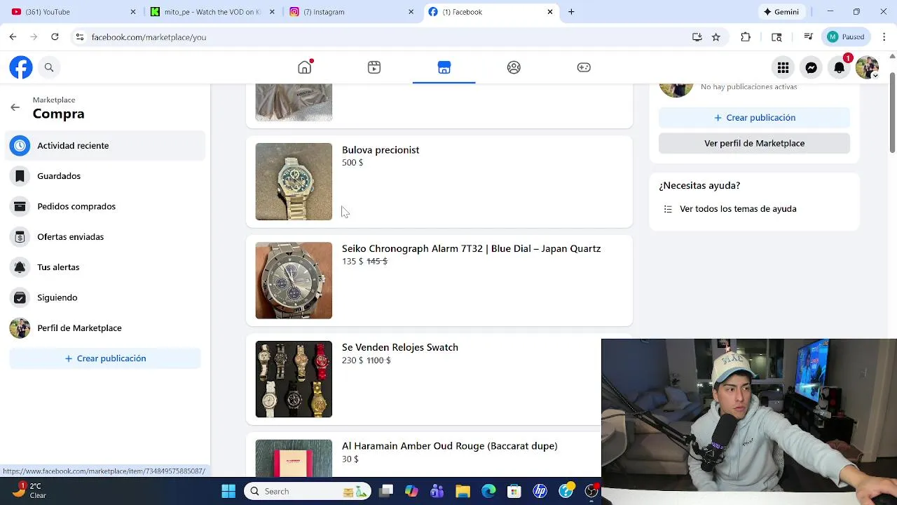Viewport: 897px width, 505px height.
Task: Open Perfil de Marketplace in sidebar
Action: point(107,328)
